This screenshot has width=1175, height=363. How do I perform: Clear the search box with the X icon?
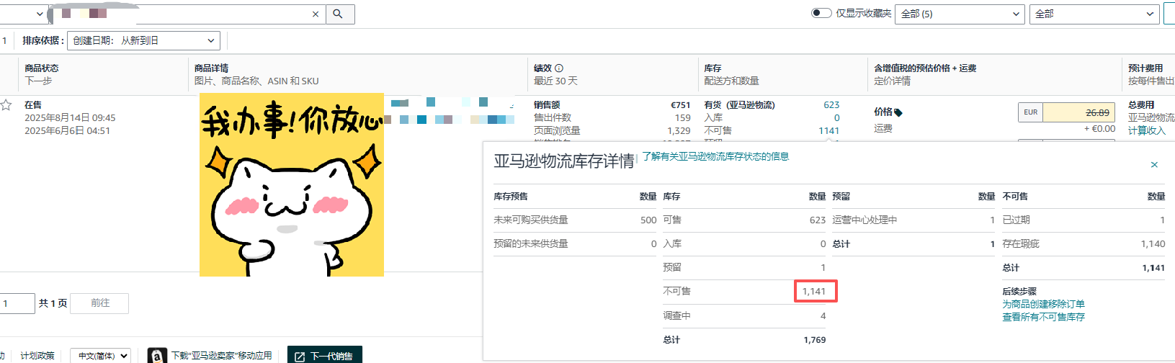coord(316,14)
